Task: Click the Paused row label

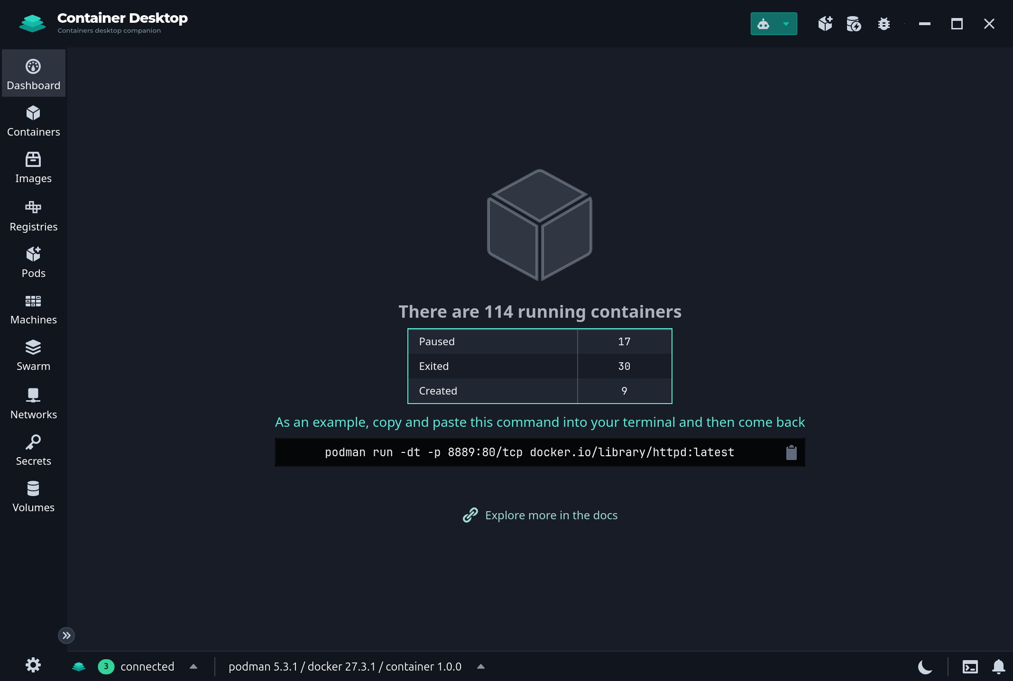Action: [x=437, y=341]
